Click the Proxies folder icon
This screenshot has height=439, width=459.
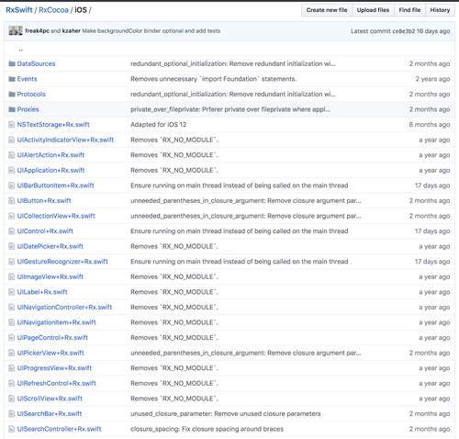(12, 109)
